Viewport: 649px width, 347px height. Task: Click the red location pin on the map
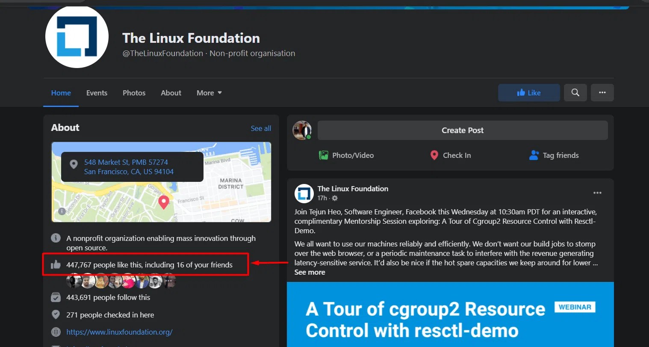pos(163,202)
